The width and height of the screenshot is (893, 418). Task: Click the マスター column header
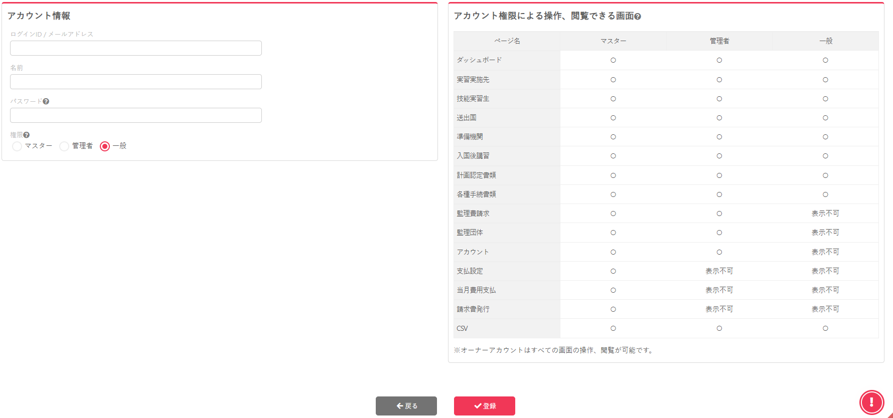pyautogui.click(x=613, y=41)
